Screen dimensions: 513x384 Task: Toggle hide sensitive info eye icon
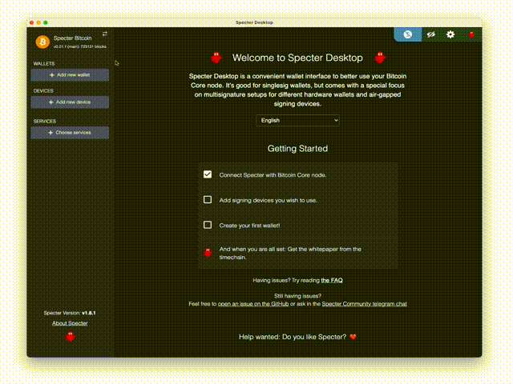coord(431,34)
